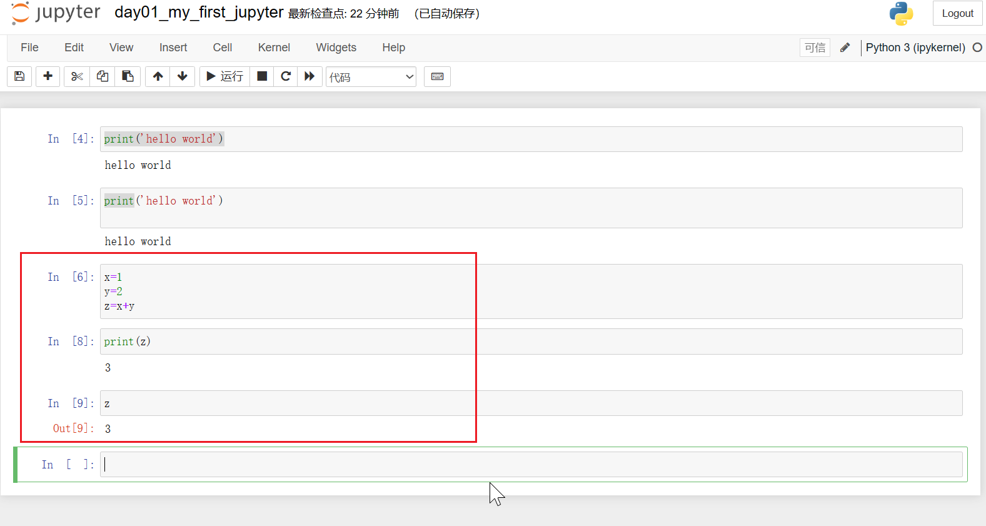The height and width of the screenshot is (526, 986).
Task: Click output 3 below print(z)
Action: pyautogui.click(x=108, y=368)
